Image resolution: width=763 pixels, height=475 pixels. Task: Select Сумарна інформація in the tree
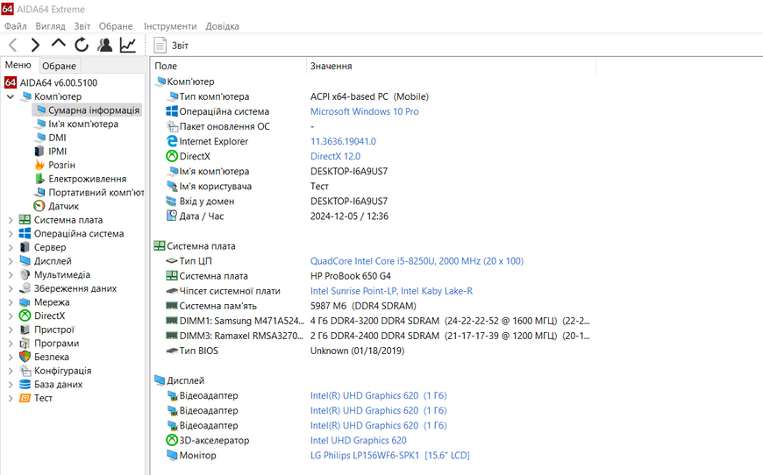click(x=88, y=110)
